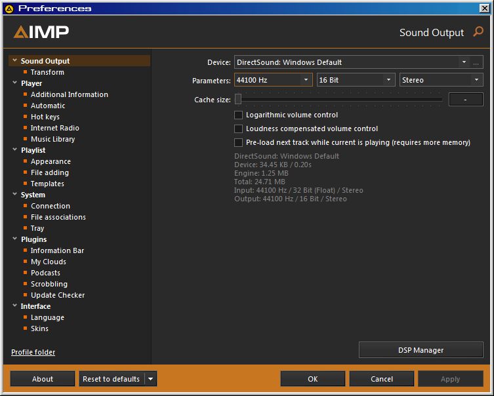
Task: Open the Hot keys settings page
Action: (x=45, y=117)
